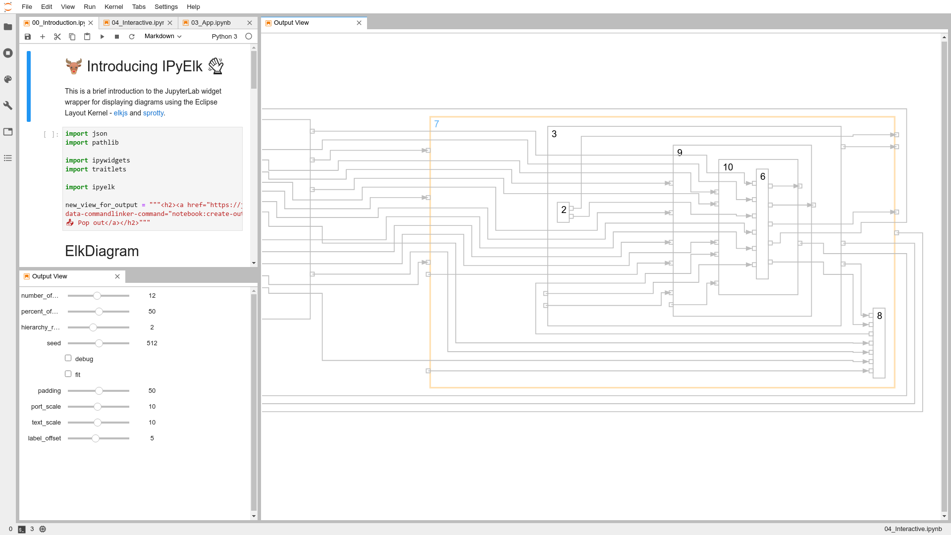Open the Open Tabs sidebar panel

click(8, 132)
